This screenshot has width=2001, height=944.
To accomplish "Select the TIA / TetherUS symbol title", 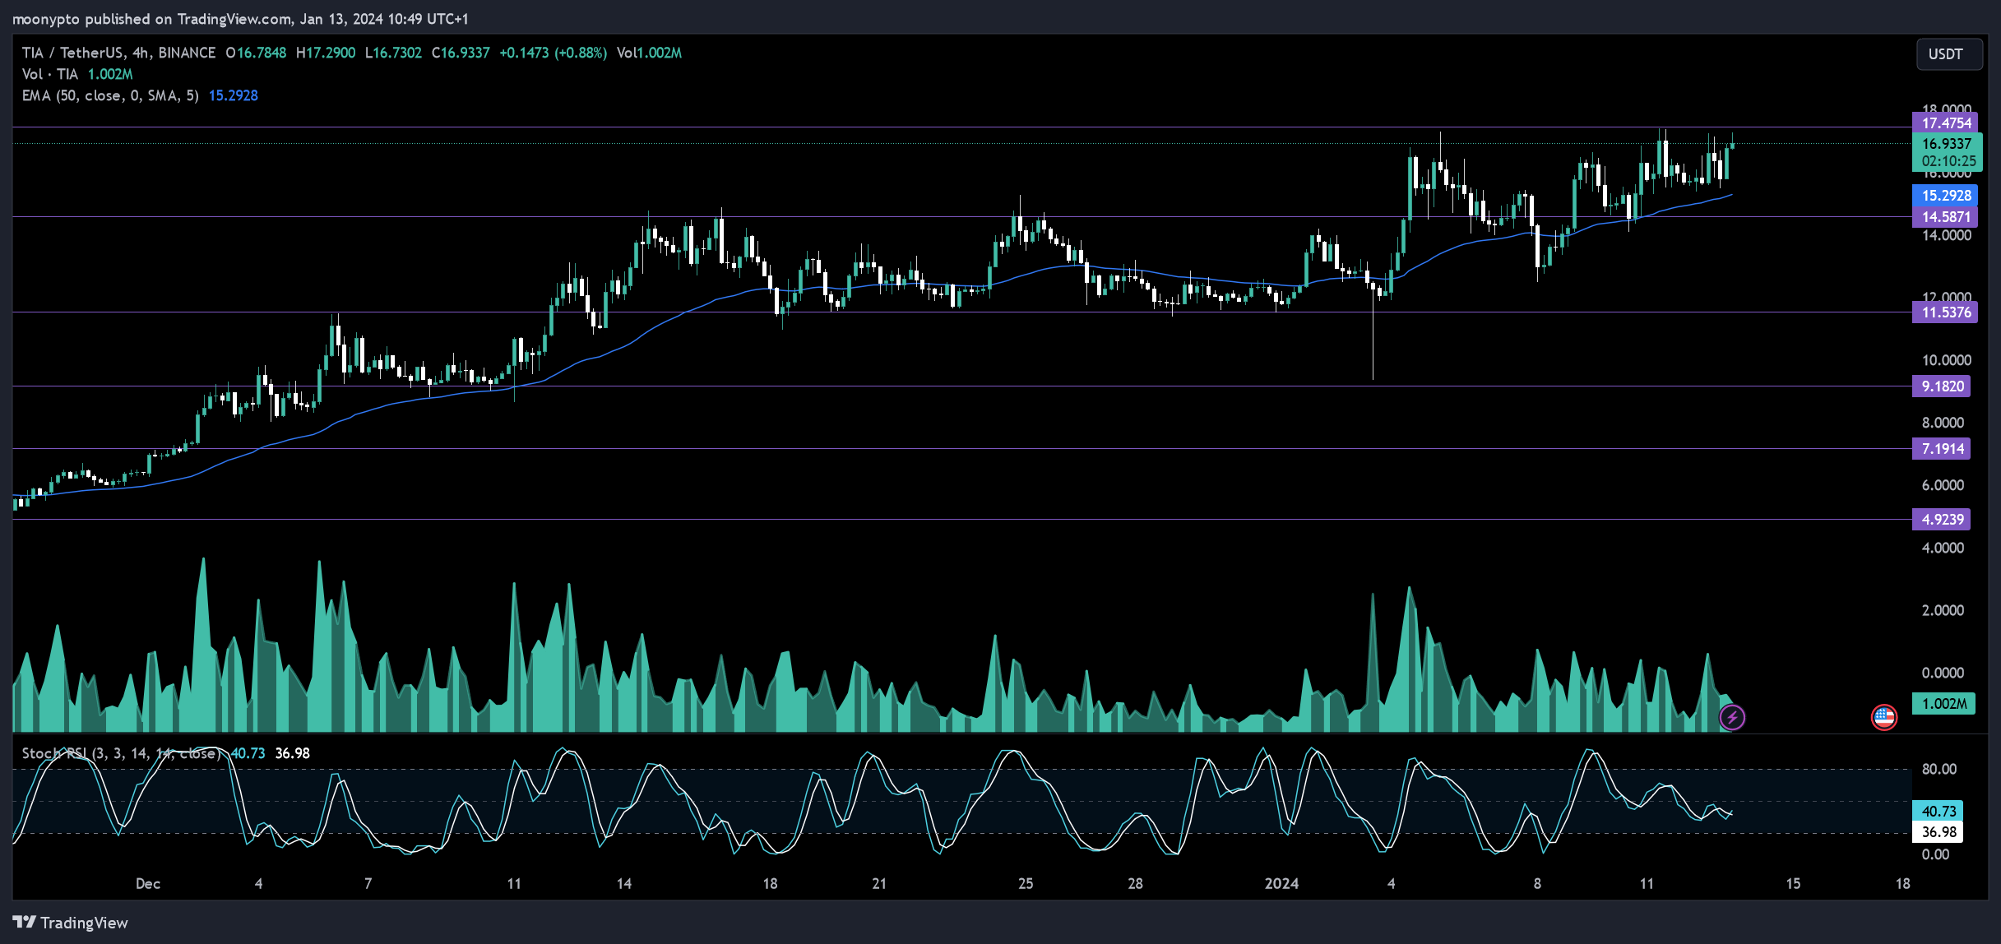I will [118, 53].
